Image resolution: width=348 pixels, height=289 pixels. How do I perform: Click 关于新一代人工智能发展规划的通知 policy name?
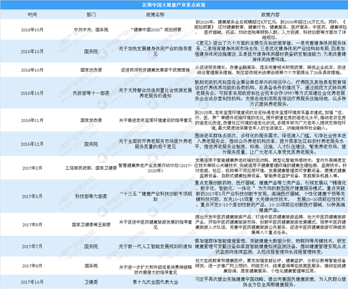pos(155,247)
